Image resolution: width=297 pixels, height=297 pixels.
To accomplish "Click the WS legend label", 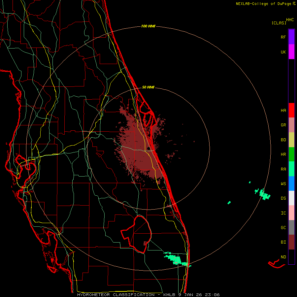I will (x=283, y=183).
